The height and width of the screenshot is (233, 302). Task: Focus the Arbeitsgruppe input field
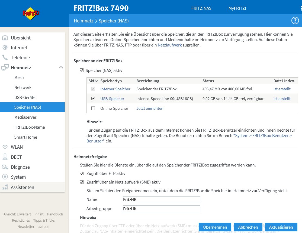click(161, 209)
